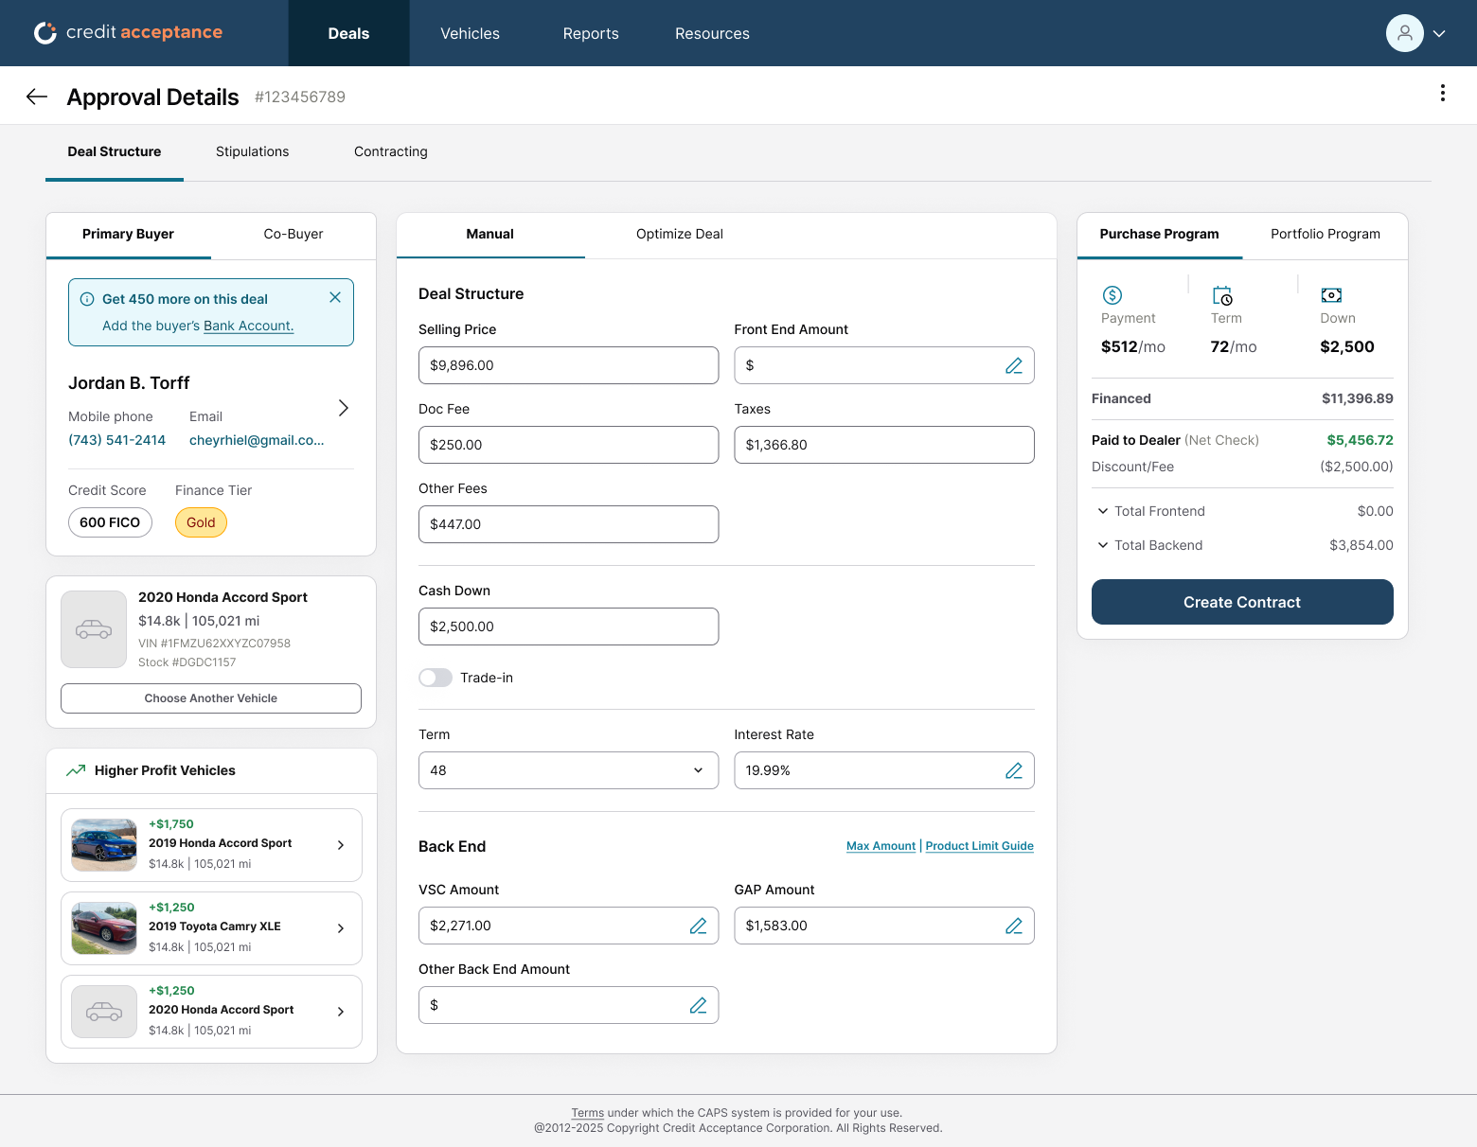Click the '$11,396.89' Financed amount

(1358, 398)
